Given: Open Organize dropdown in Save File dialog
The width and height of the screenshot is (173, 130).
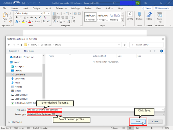Looking at the screenshot, I should (x=14, y=51).
